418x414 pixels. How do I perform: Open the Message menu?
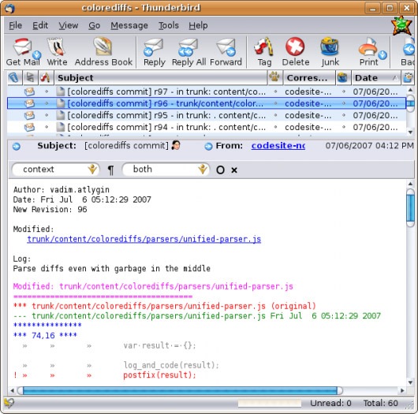(129, 25)
